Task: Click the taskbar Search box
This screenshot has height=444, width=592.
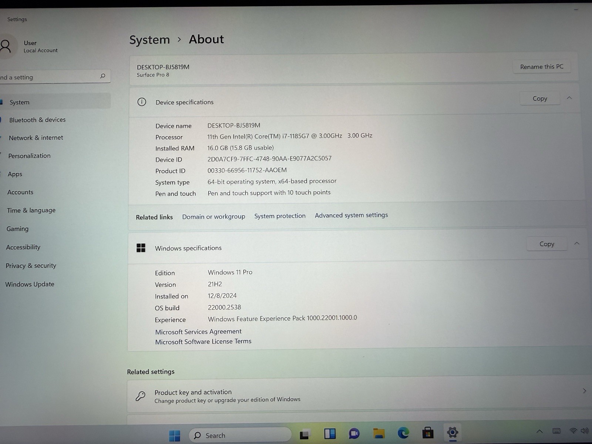Action: 240,435
